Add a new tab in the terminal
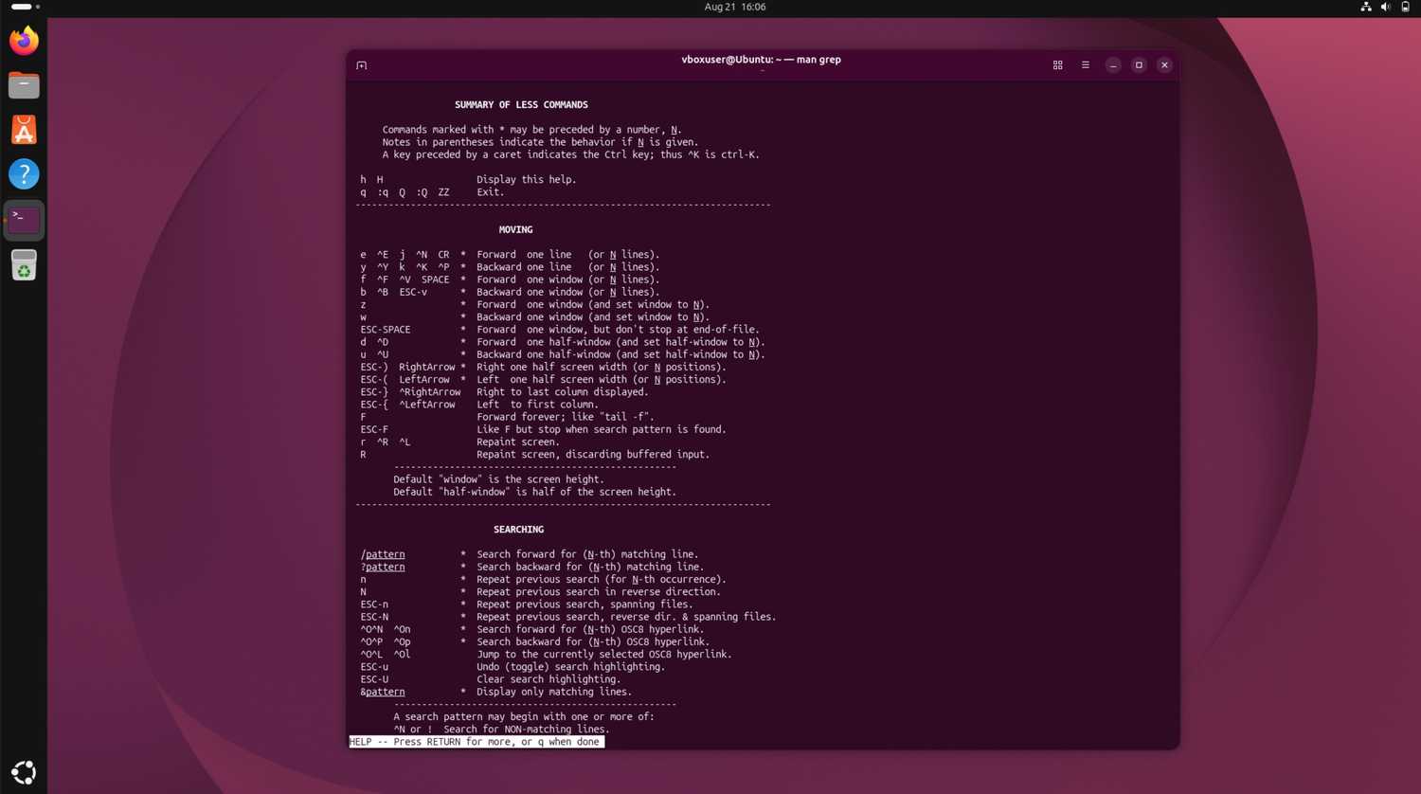1421x794 pixels. [362, 65]
